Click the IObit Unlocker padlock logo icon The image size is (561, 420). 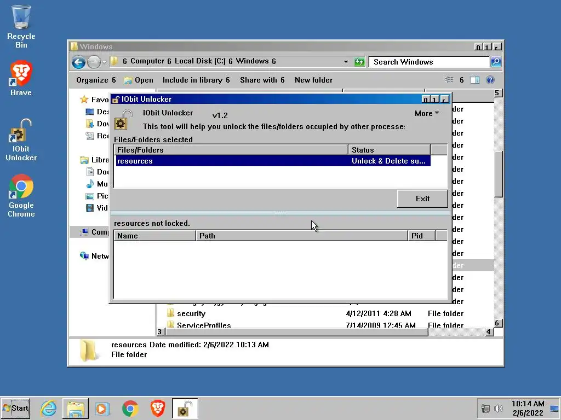click(123, 120)
